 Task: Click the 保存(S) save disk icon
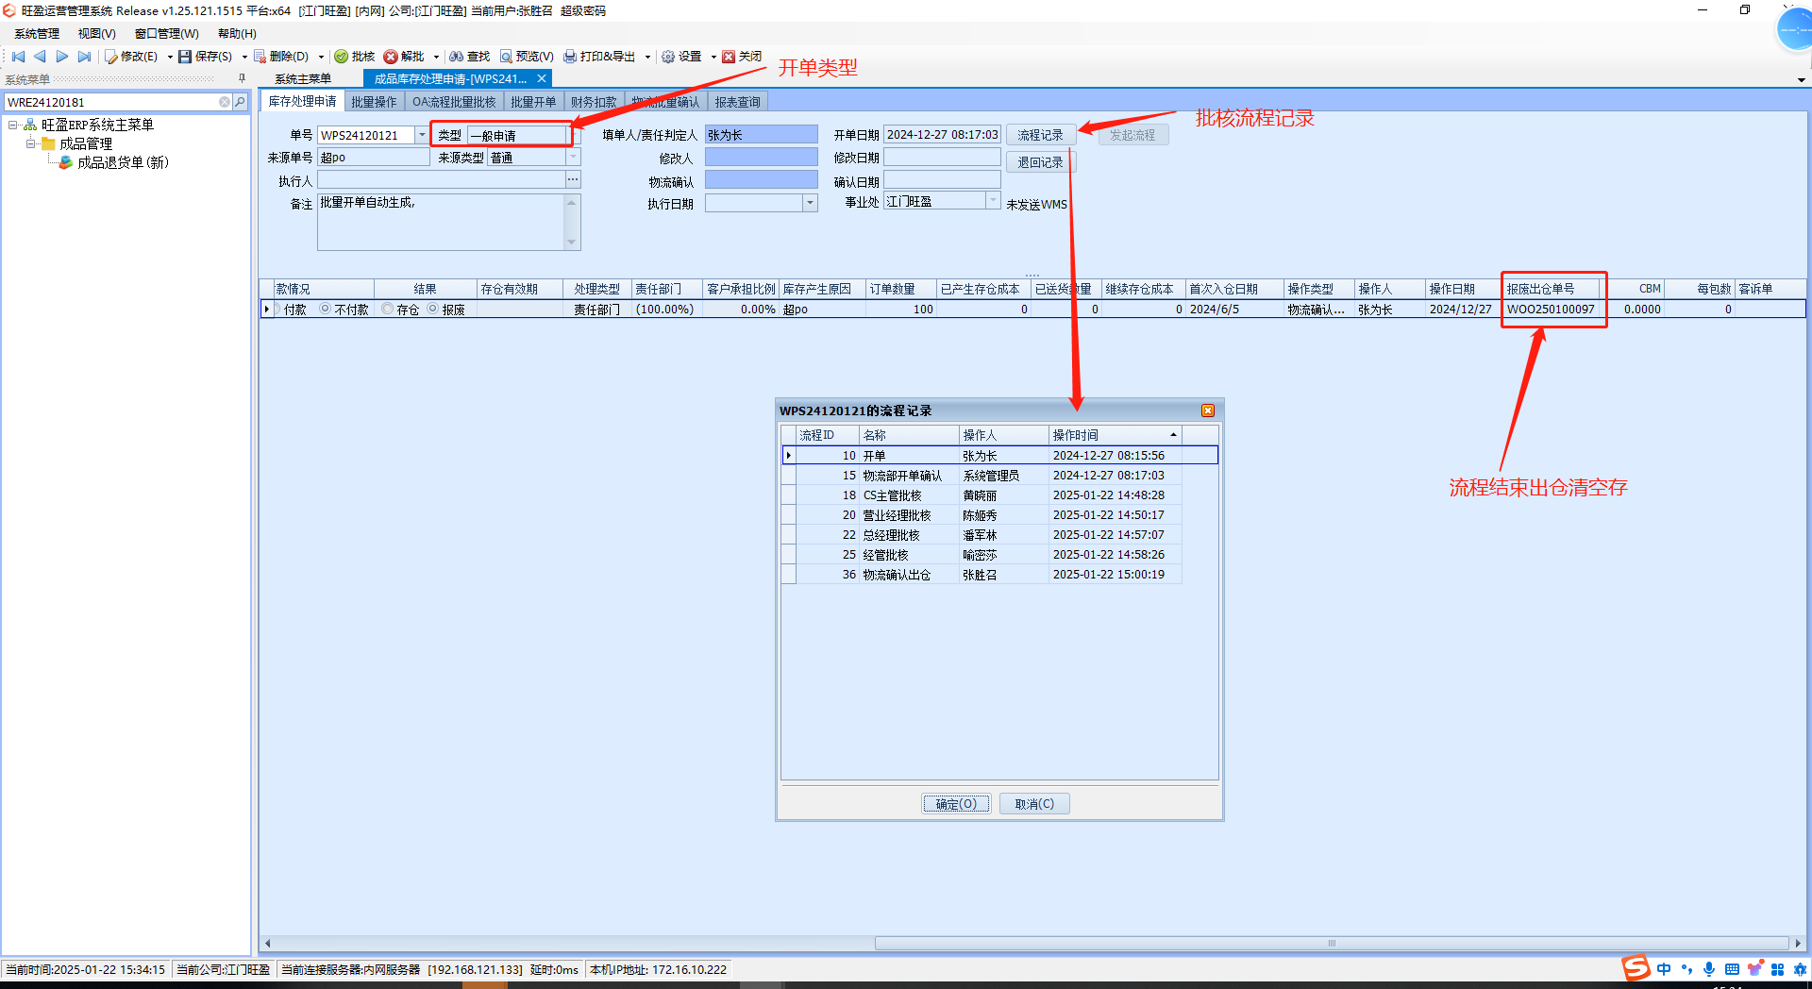click(185, 57)
